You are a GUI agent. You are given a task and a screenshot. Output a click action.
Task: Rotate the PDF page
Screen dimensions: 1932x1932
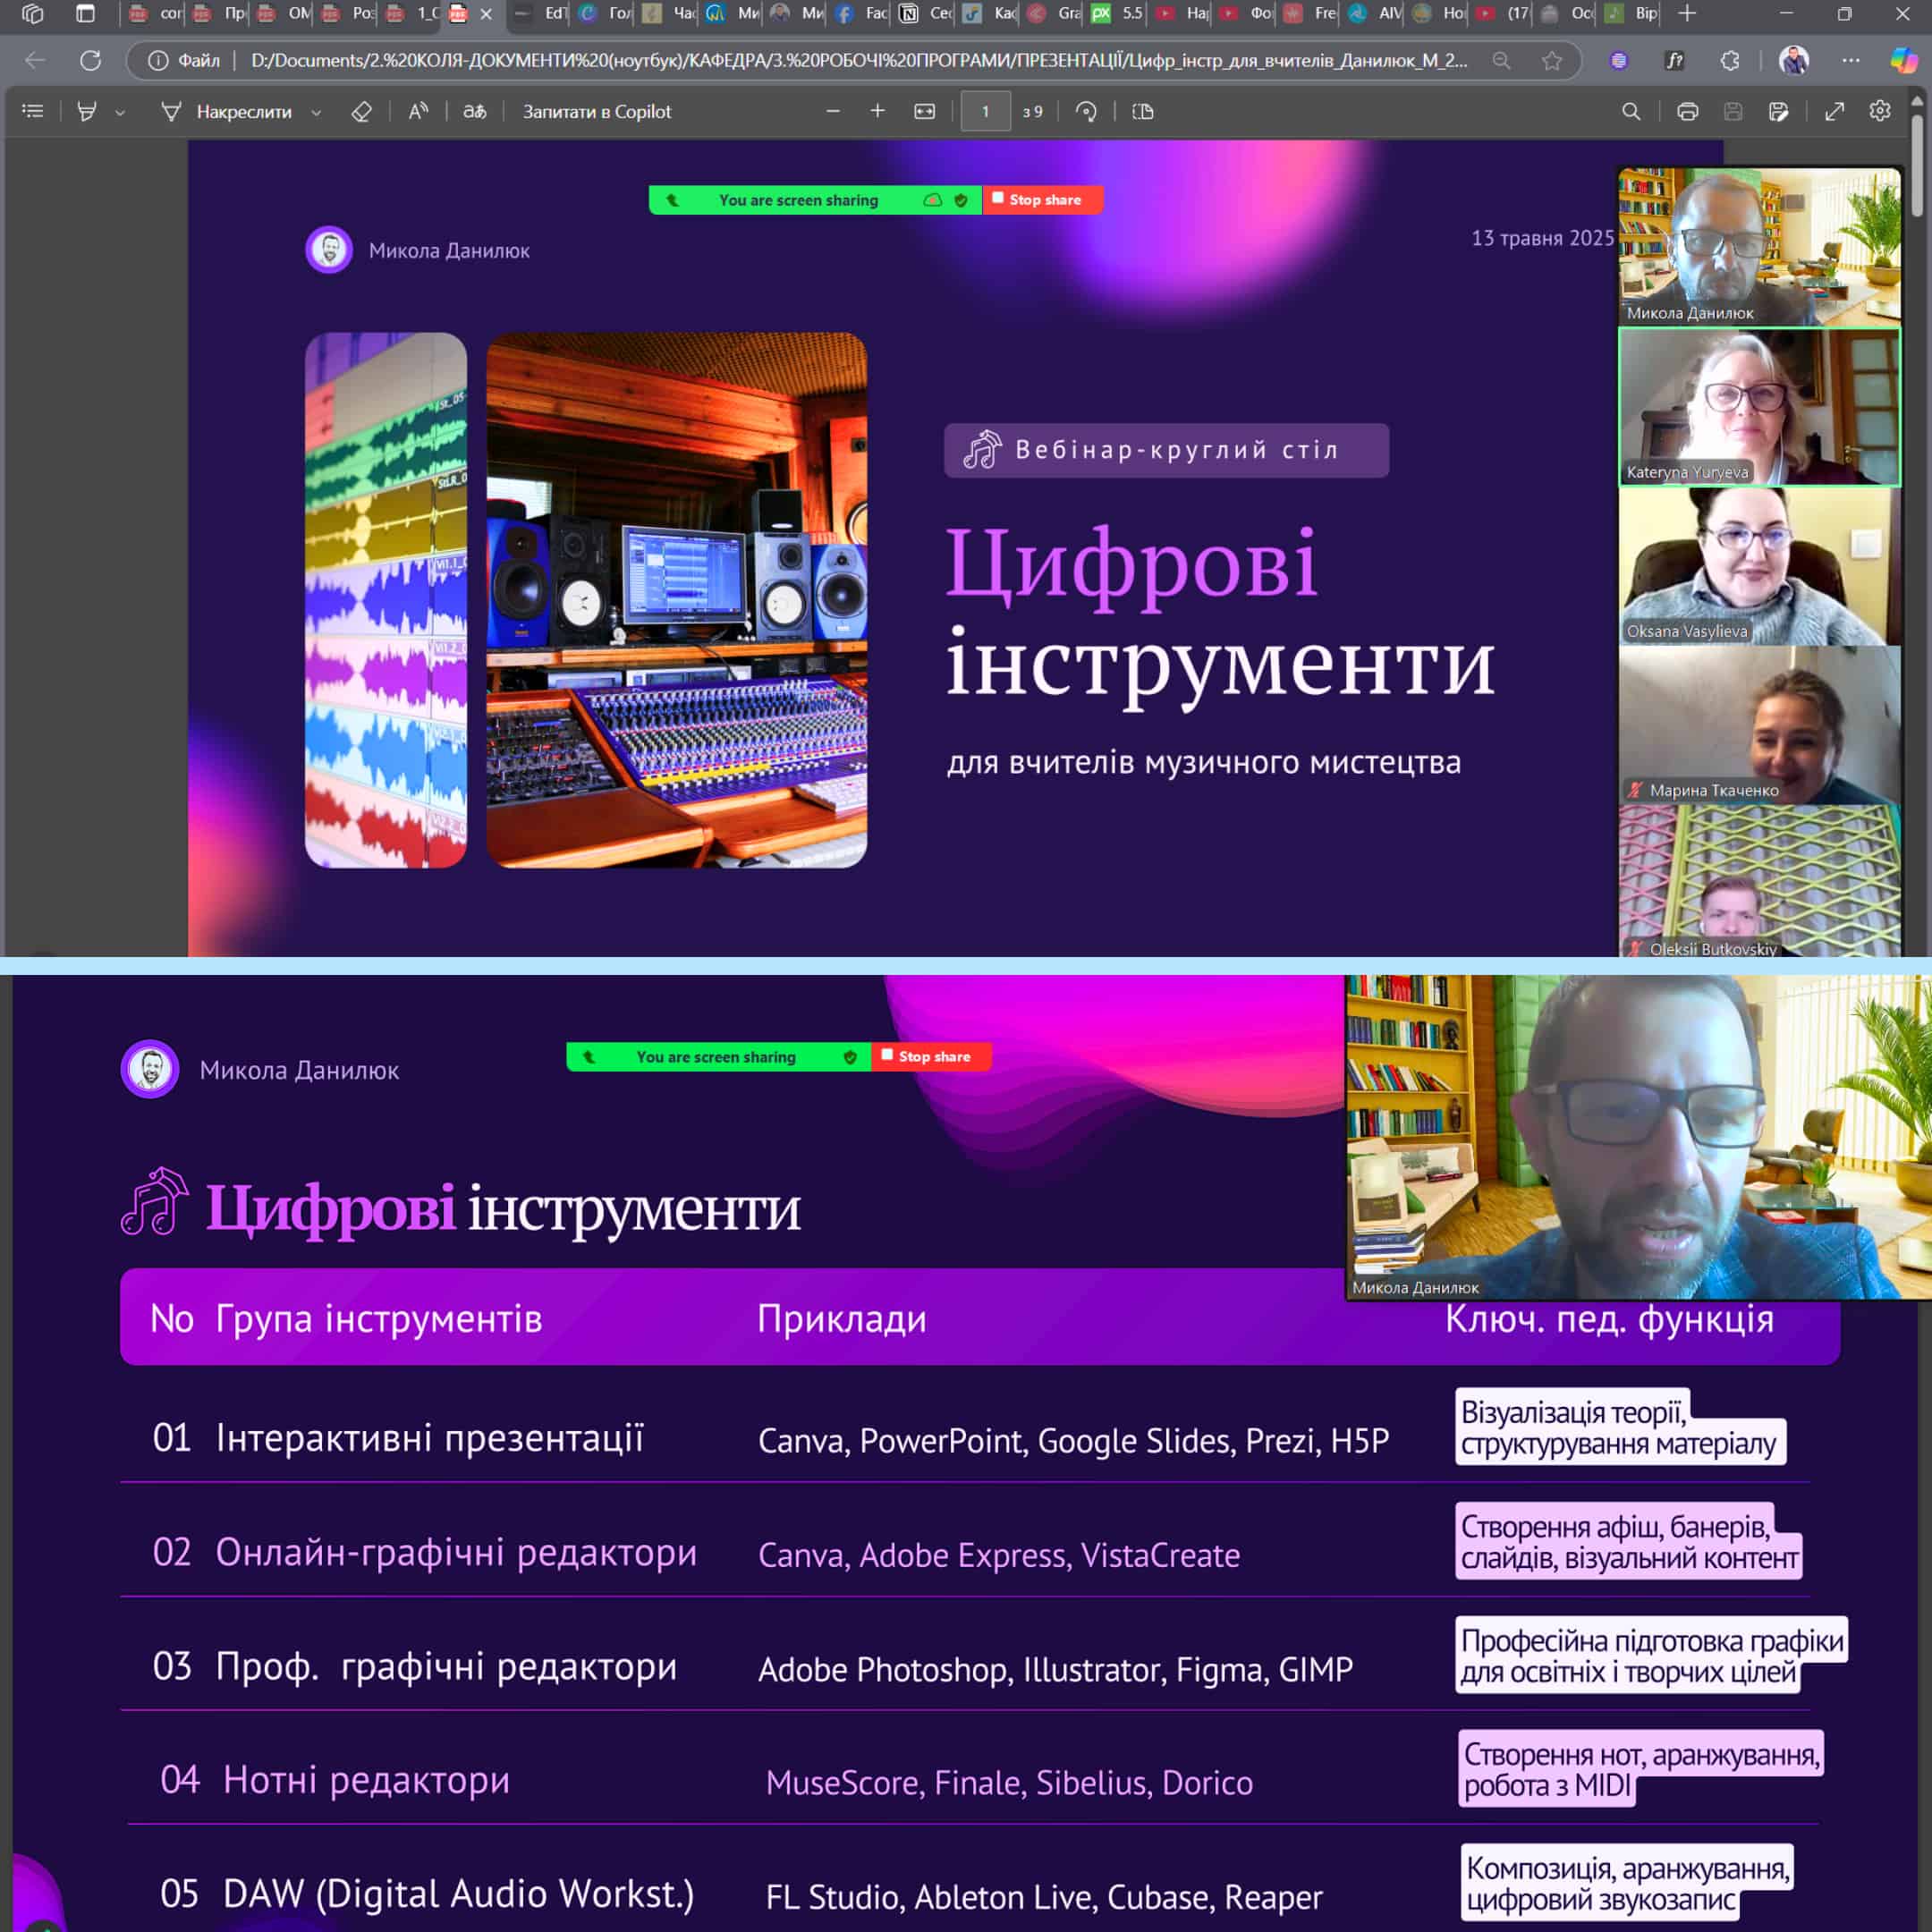(1086, 111)
